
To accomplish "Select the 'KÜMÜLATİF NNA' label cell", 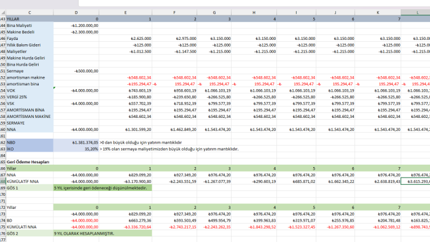I will (x=29, y=181).
